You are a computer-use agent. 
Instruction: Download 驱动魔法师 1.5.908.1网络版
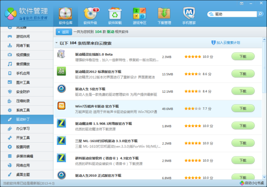point(243,126)
